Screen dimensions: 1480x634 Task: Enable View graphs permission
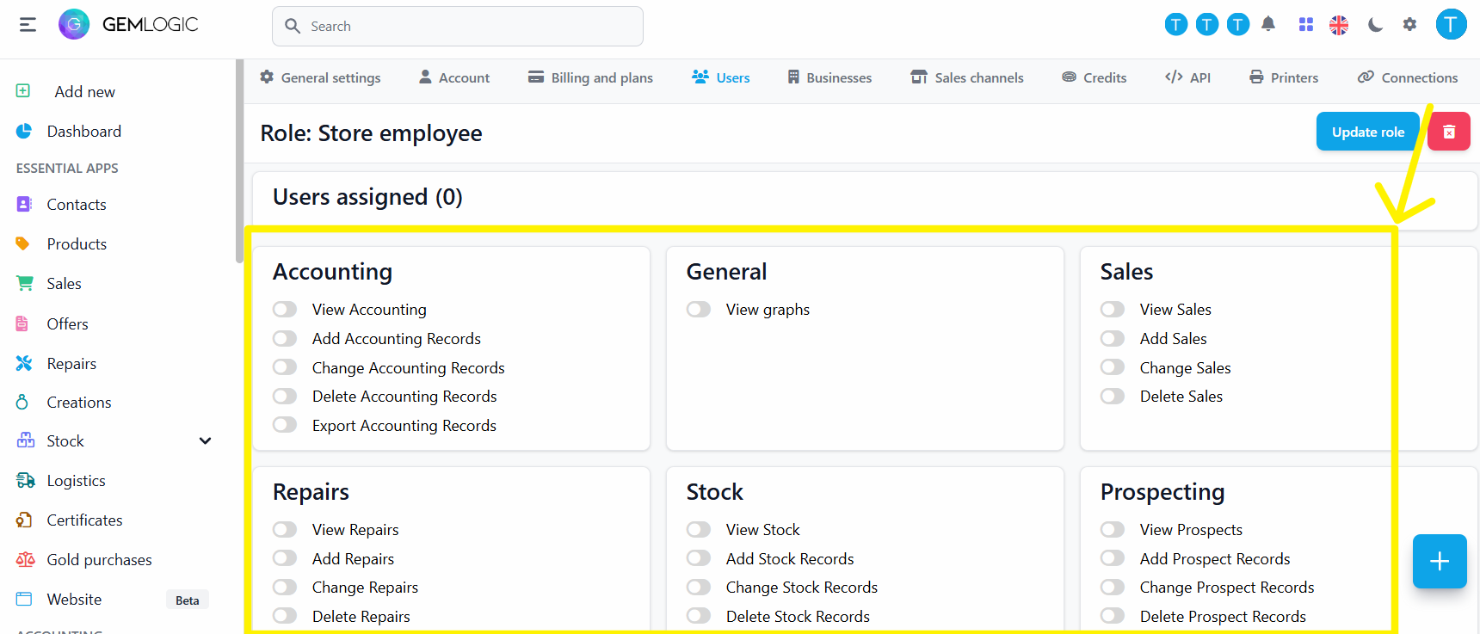tap(699, 309)
